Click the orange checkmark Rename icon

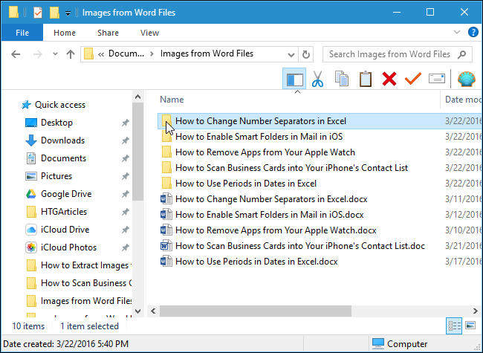tap(412, 80)
